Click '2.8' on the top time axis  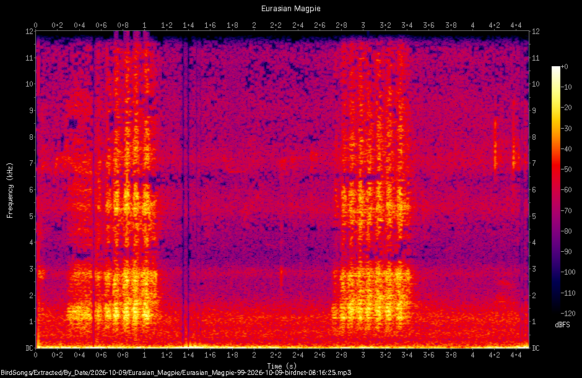341,25
